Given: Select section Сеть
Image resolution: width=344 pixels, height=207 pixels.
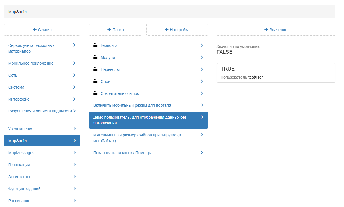Looking at the screenshot, I should (42, 75).
